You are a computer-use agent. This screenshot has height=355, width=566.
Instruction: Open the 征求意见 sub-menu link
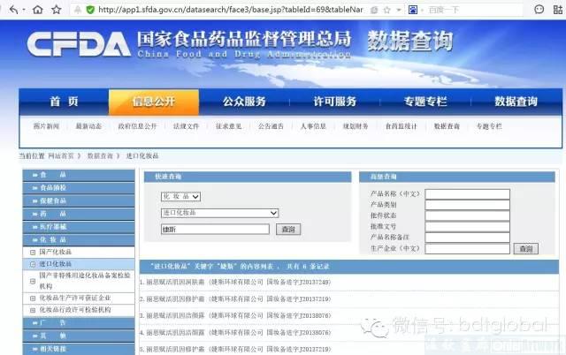click(x=228, y=126)
